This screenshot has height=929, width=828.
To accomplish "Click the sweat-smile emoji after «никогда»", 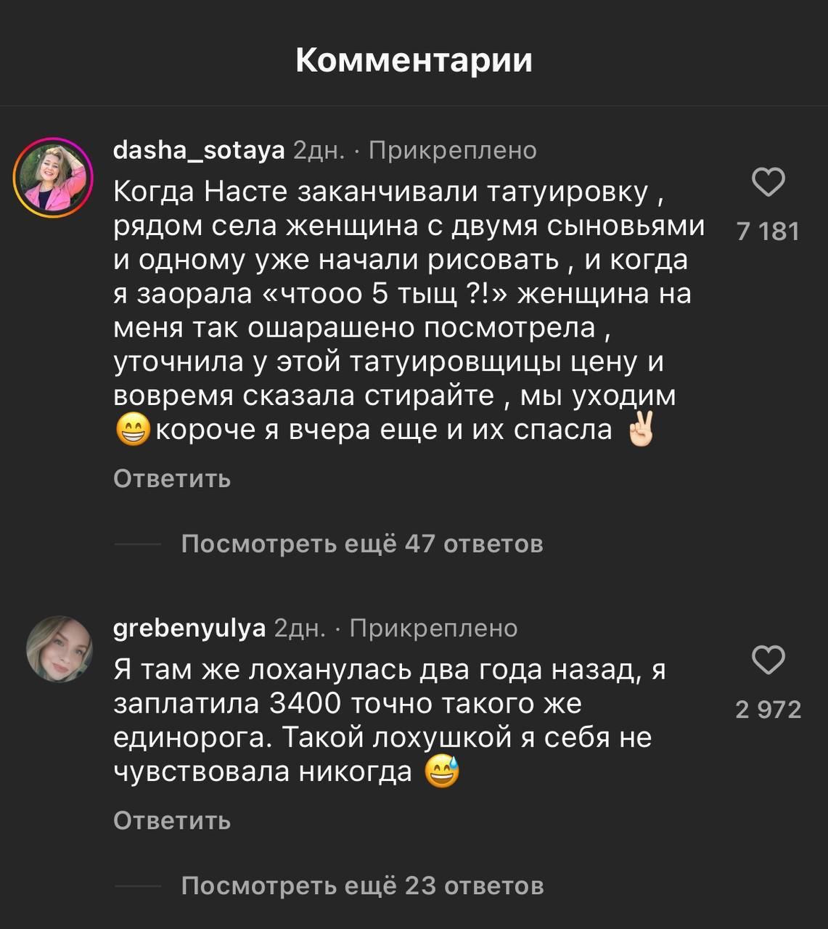I will pyautogui.click(x=442, y=771).
